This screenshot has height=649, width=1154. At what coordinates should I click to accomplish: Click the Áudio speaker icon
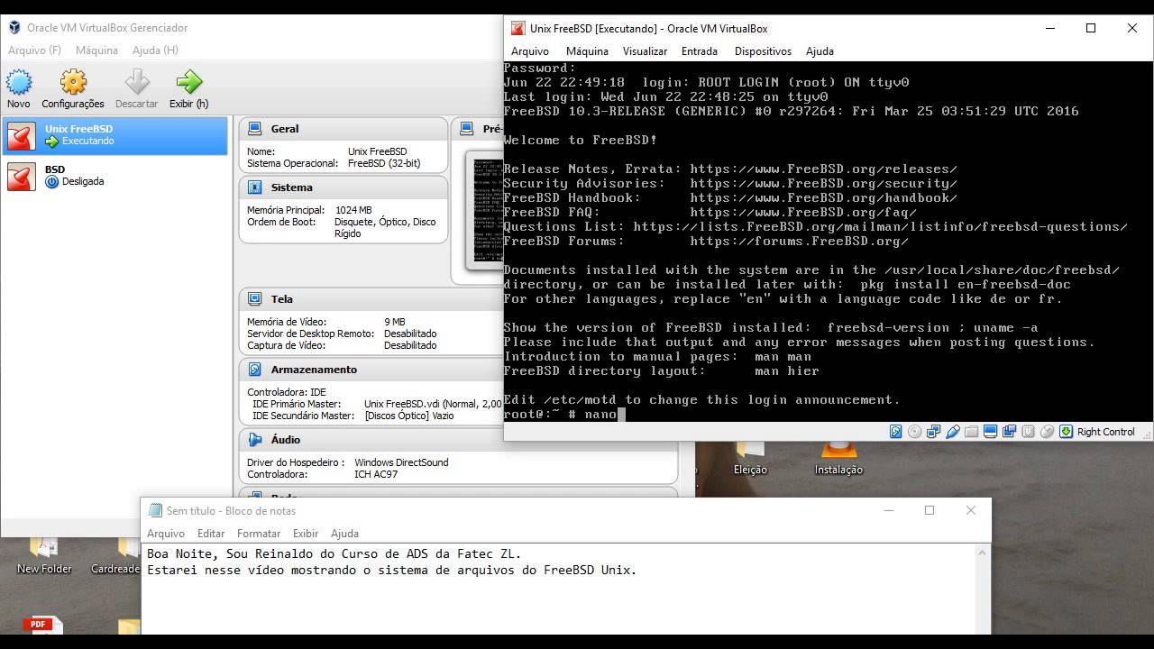click(255, 440)
